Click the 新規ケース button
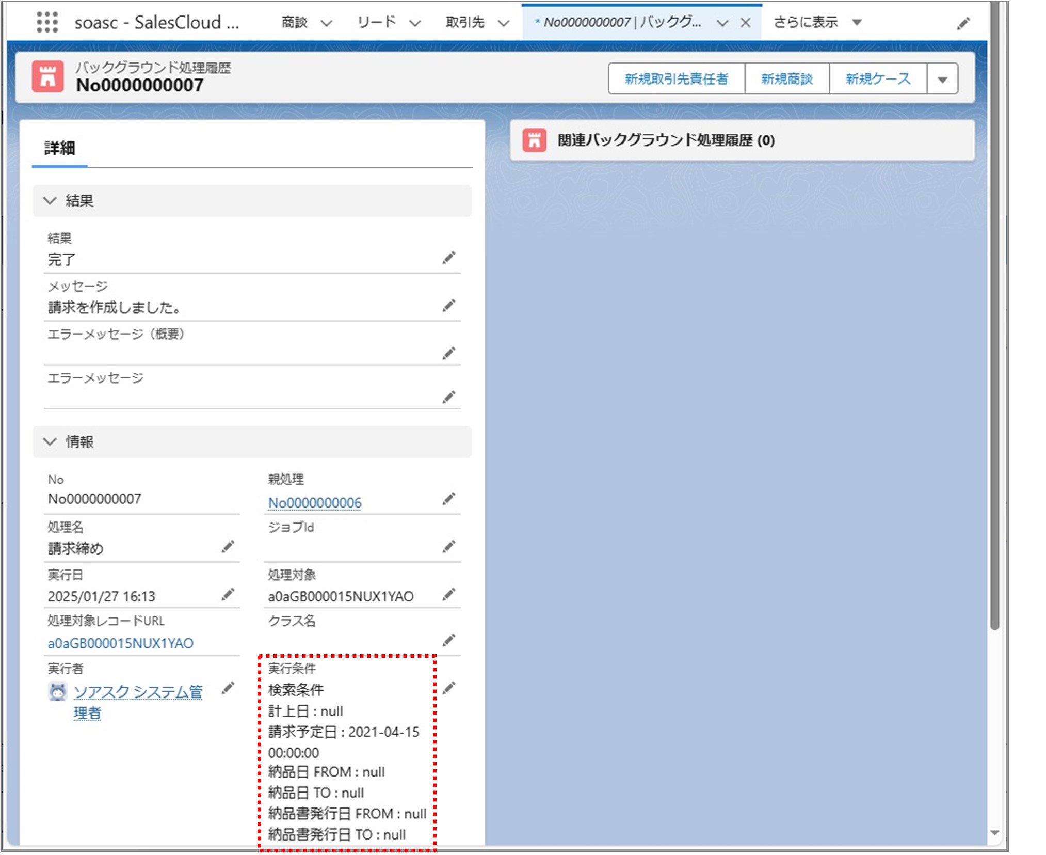The width and height of the screenshot is (1046, 855). [878, 79]
